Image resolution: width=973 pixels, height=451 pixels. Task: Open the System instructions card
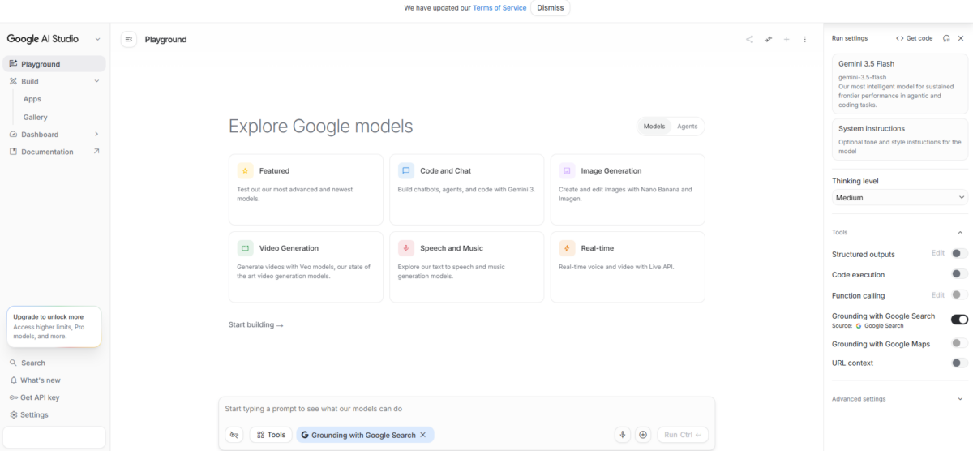coord(900,140)
